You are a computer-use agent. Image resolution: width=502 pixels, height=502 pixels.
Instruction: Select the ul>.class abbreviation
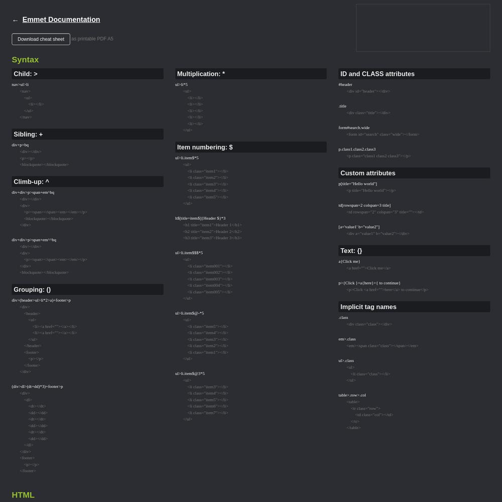coord(346,361)
